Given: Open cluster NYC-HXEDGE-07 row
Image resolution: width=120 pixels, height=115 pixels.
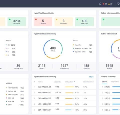Looking at the screenshot, I should pos(64,92).
